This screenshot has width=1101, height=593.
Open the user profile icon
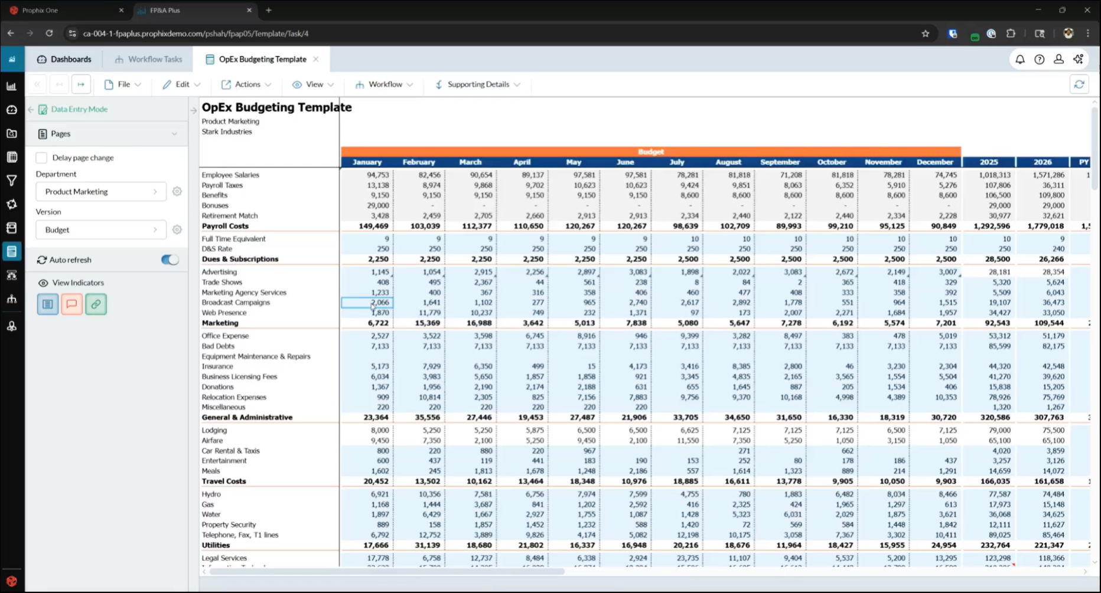click(x=1058, y=59)
